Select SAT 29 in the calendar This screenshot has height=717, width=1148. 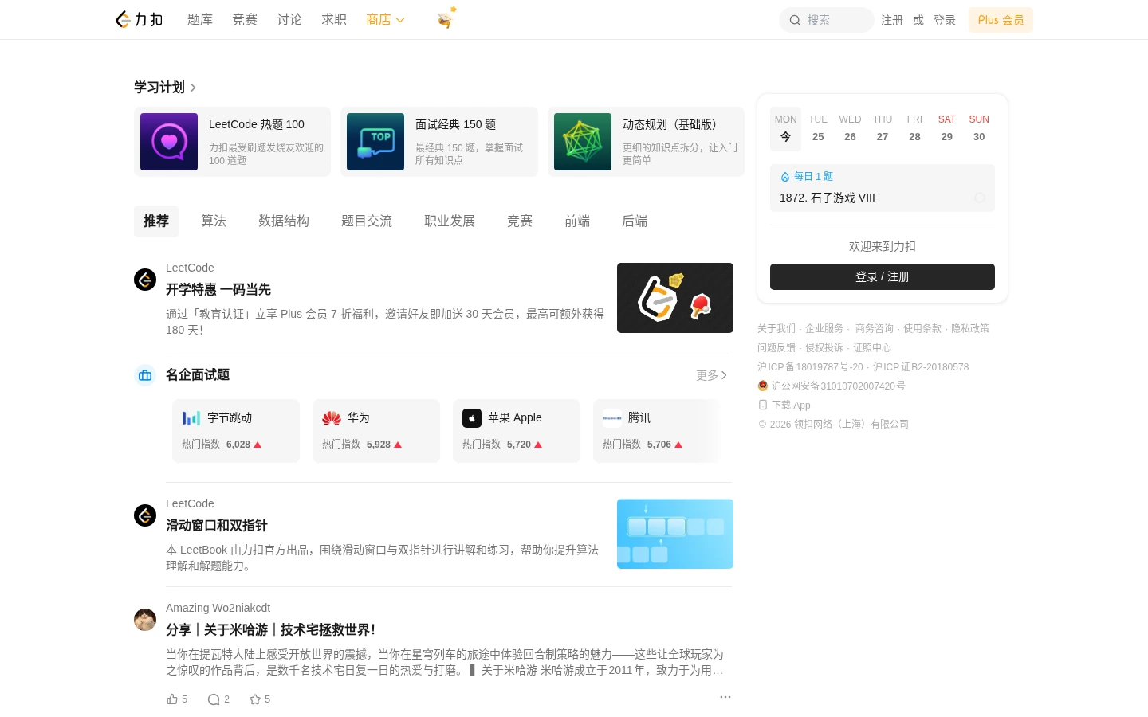(947, 128)
